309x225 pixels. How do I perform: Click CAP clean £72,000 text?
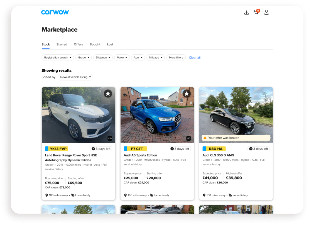coord(58,187)
